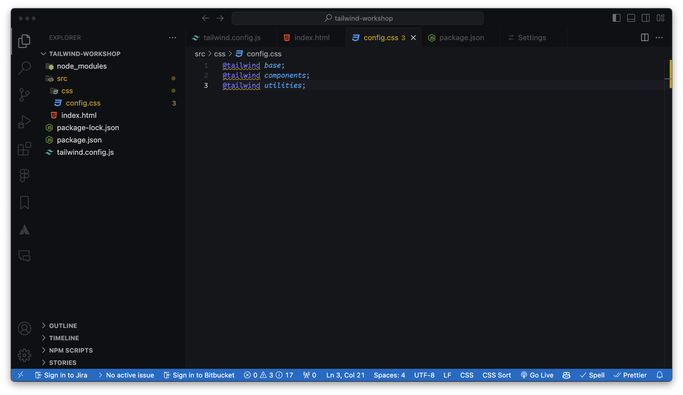
Task: Open the Search view in activity bar
Action: tap(24, 68)
